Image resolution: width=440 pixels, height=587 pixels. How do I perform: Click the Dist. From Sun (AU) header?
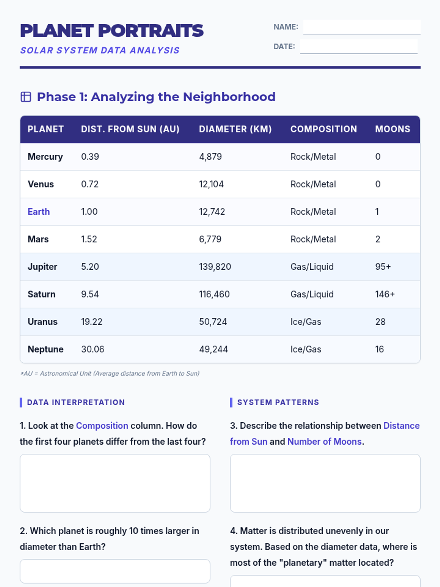[x=130, y=129]
